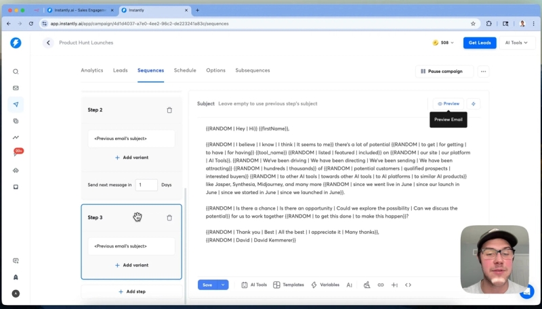
Task: Switch to the Leads tab
Action: pos(121,70)
